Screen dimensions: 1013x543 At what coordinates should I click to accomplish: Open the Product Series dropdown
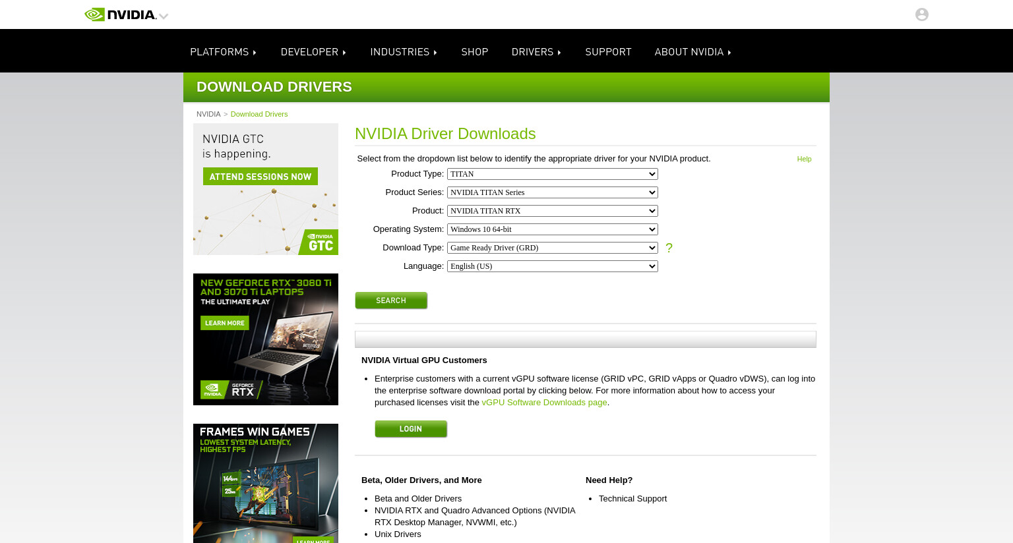[553, 192]
